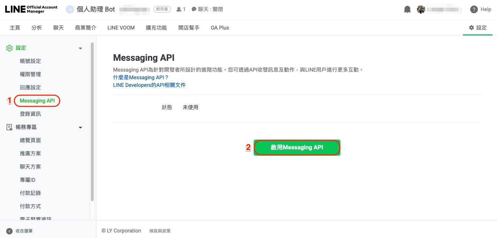Click the 個人助理 Bot account name

(96, 9)
